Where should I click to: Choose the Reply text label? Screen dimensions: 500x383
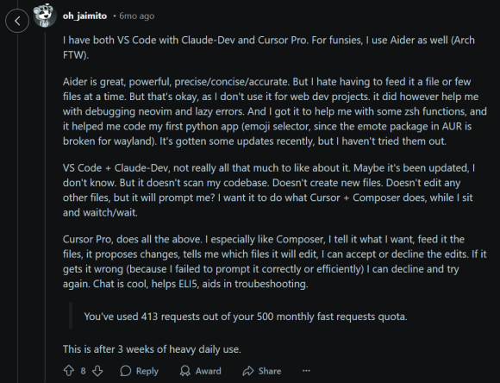click(x=147, y=371)
